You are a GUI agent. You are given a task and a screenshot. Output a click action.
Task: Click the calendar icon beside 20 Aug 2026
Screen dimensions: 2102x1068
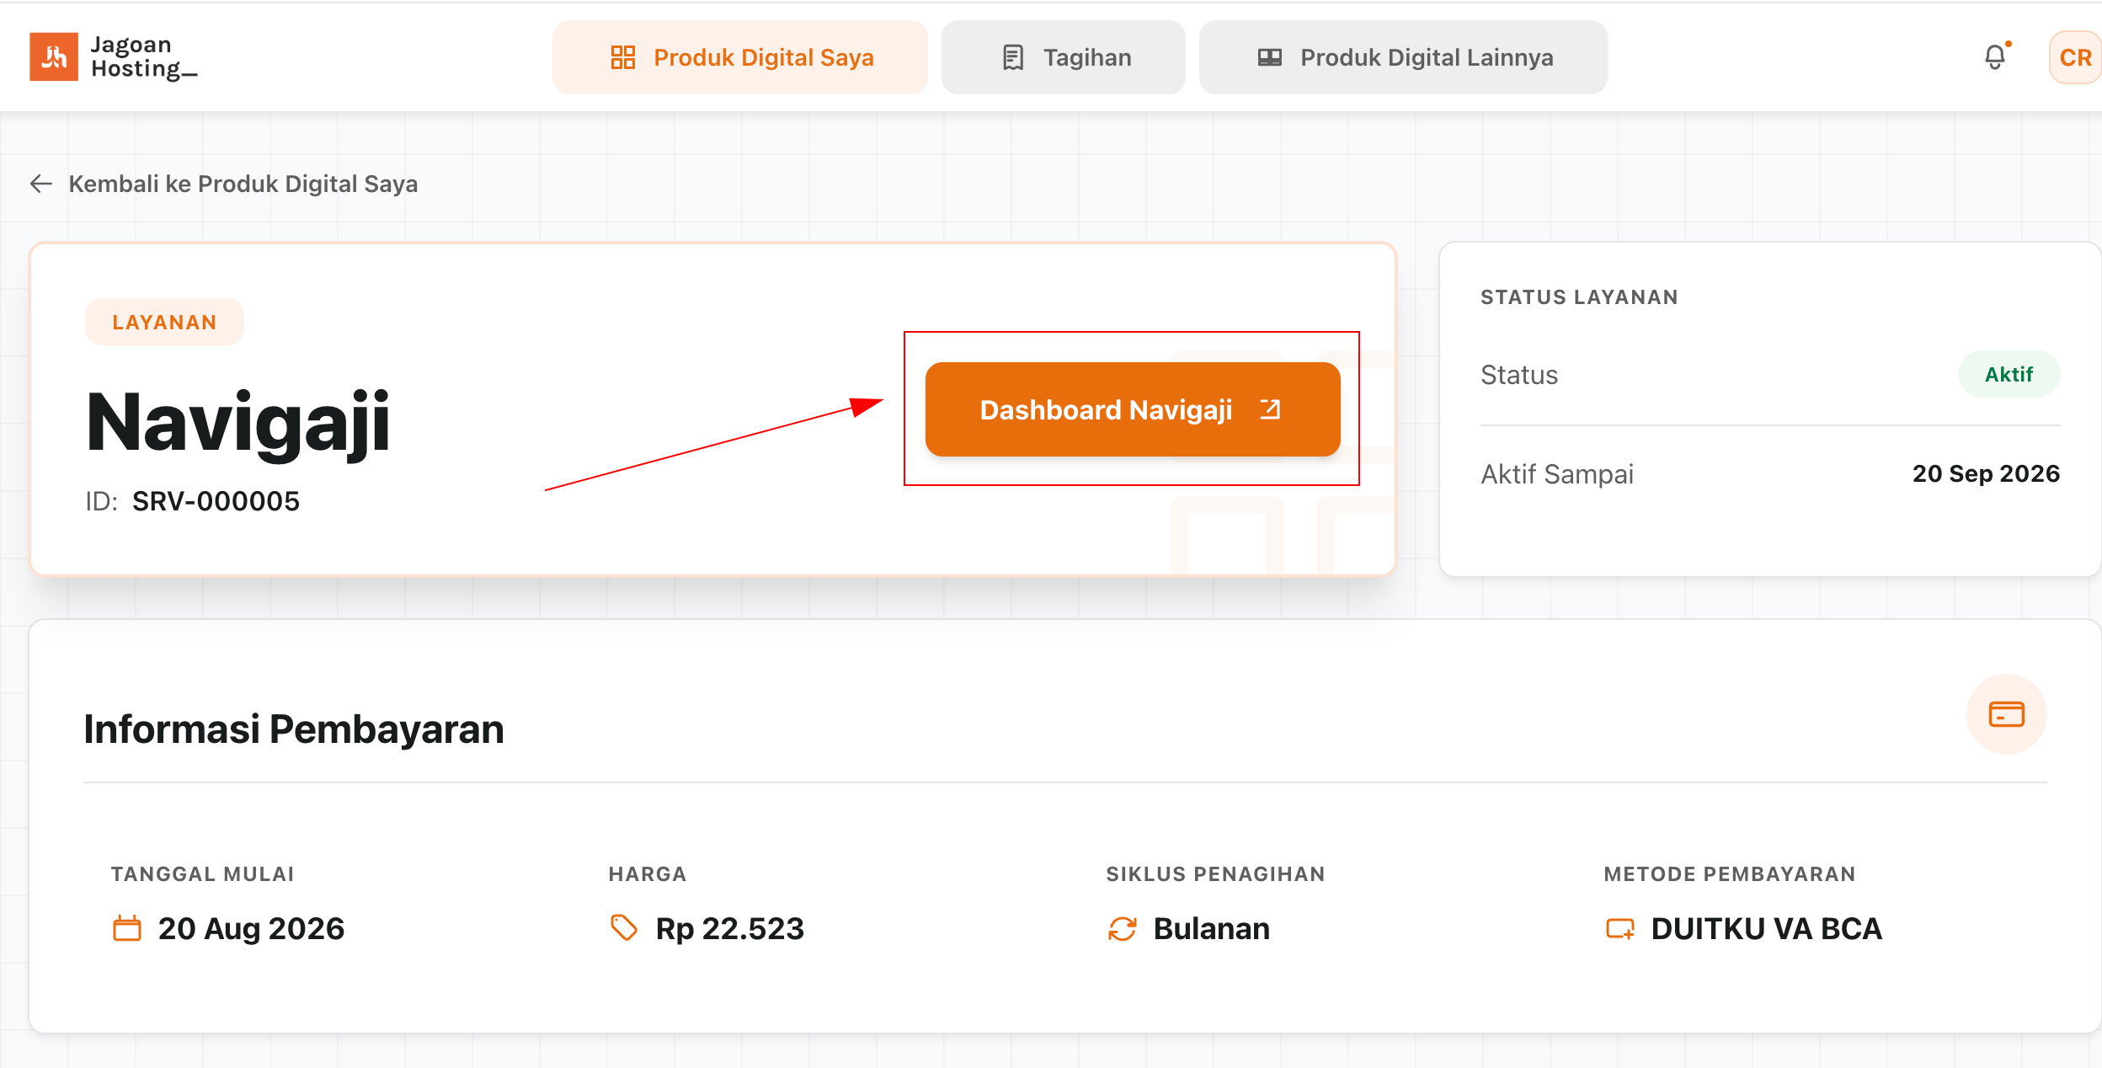[127, 928]
